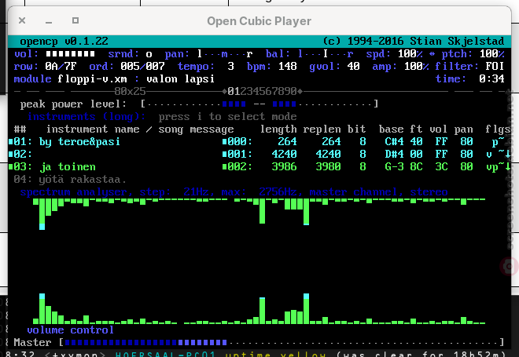Click the green marker before sample 002

click(x=224, y=166)
